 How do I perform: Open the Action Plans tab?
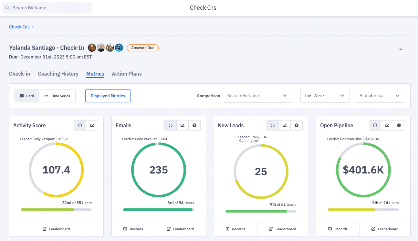point(127,74)
